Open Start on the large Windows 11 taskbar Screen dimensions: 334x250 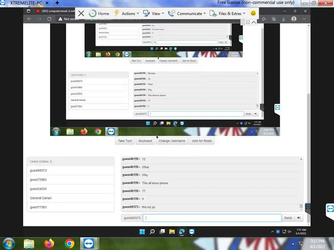click(x=142, y=232)
